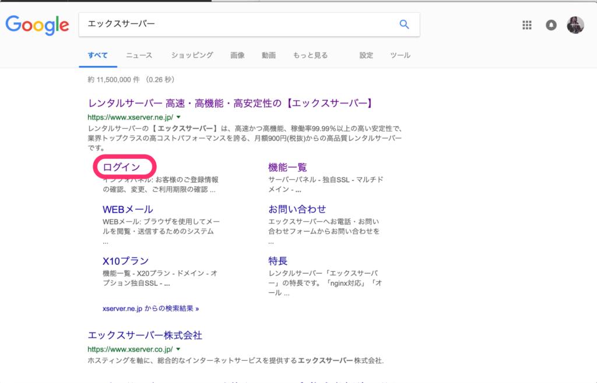Open the account profile avatar
Viewport: 597px width, 383px height.
575,25
